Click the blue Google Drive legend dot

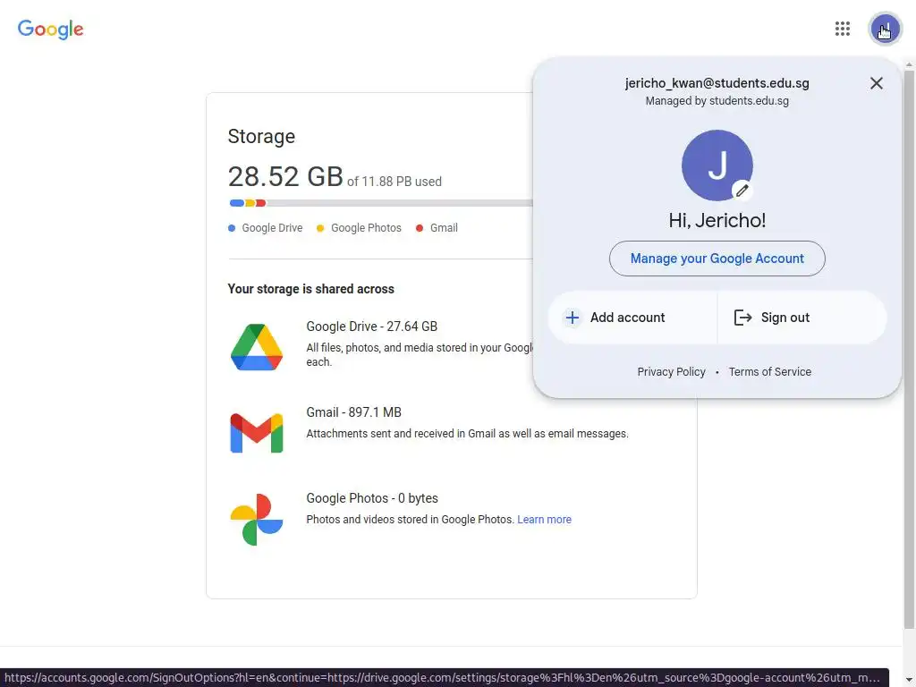[232, 228]
